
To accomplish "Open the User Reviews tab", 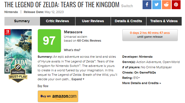I will tap(93, 21).
